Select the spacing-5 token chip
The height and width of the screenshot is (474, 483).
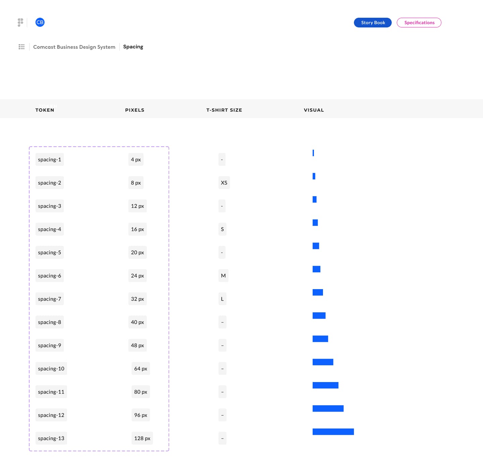pyautogui.click(x=50, y=252)
